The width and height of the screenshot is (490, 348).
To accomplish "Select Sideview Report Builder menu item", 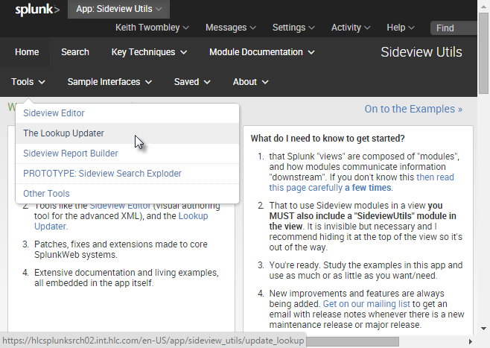I will click(x=127, y=154).
